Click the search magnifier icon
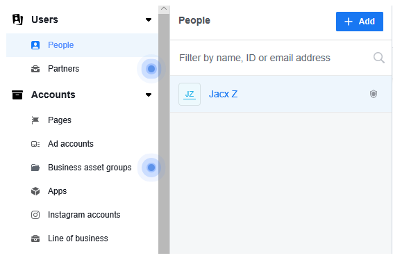The image size is (393, 267). [378, 58]
